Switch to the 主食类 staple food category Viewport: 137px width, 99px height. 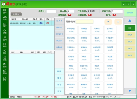tap(130, 49)
